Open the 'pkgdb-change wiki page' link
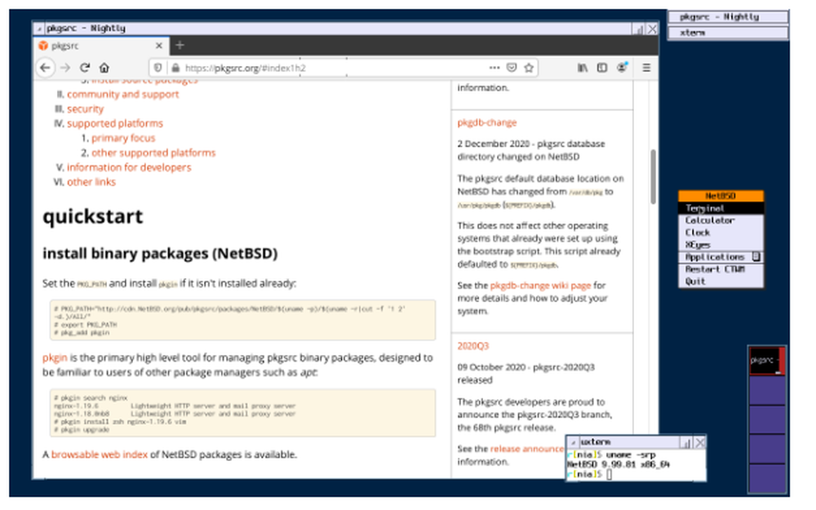The image size is (816, 510). pos(541,285)
